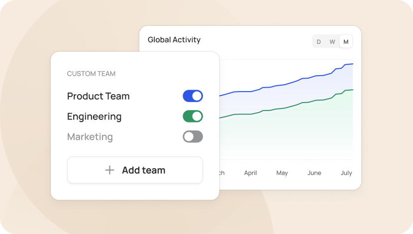The height and width of the screenshot is (234, 413).
Task: Click the April axis label
Action: (x=250, y=173)
